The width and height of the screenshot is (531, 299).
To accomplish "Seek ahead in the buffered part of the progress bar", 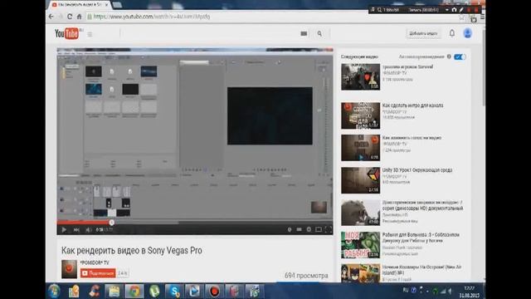I will tap(146, 223).
